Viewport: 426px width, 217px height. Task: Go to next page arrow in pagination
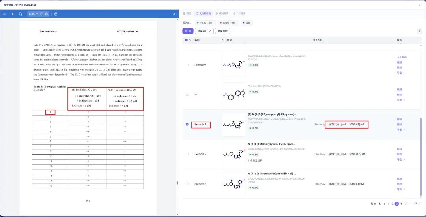[420, 204]
